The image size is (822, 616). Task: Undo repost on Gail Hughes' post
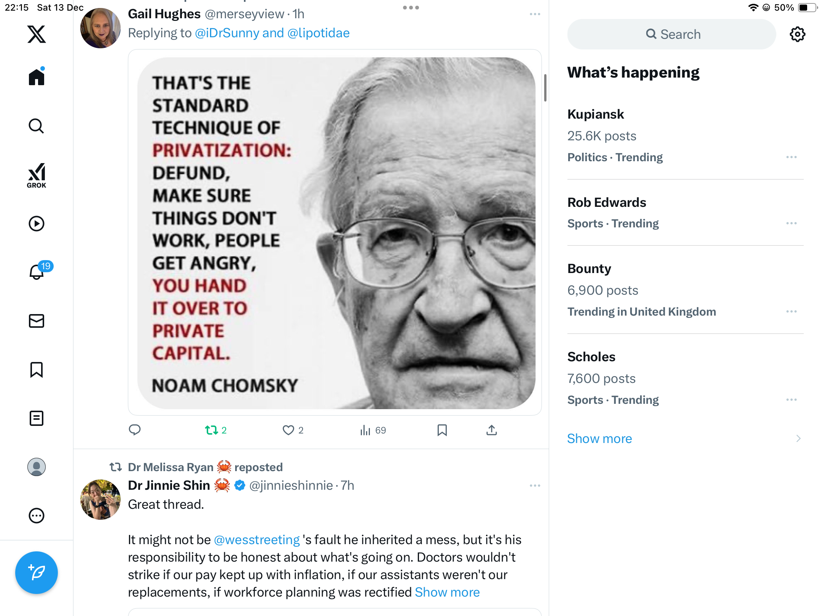click(x=212, y=430)
